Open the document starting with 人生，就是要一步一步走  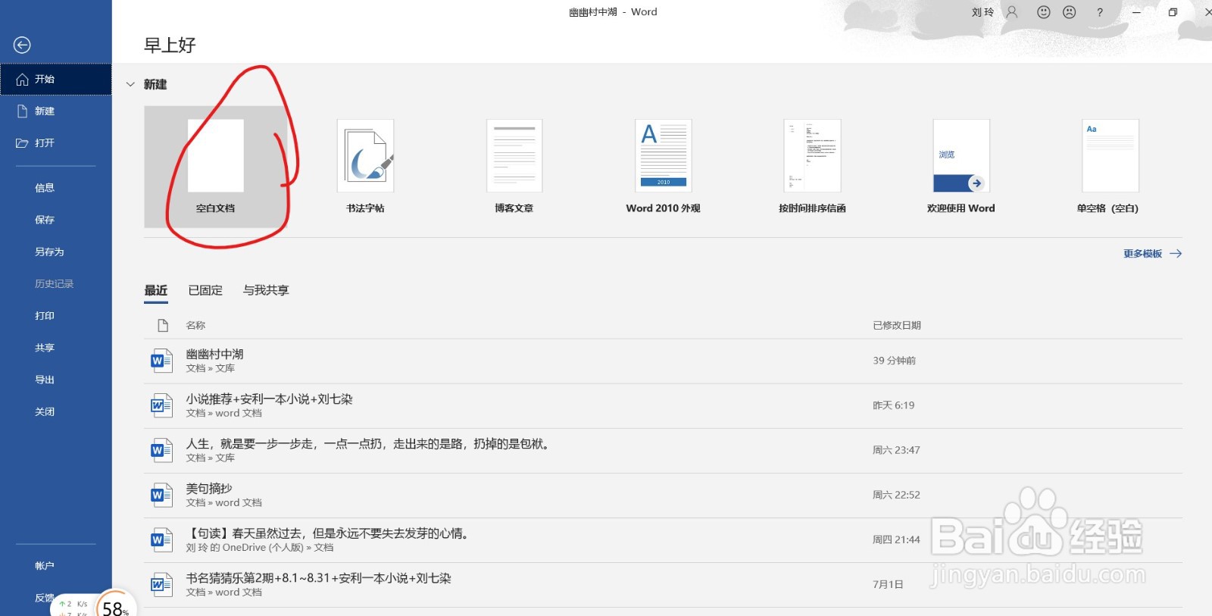pos(663,450)
